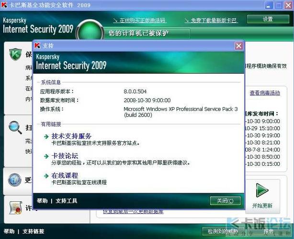Open the 卡饭论坛 link

pos(65,156)
